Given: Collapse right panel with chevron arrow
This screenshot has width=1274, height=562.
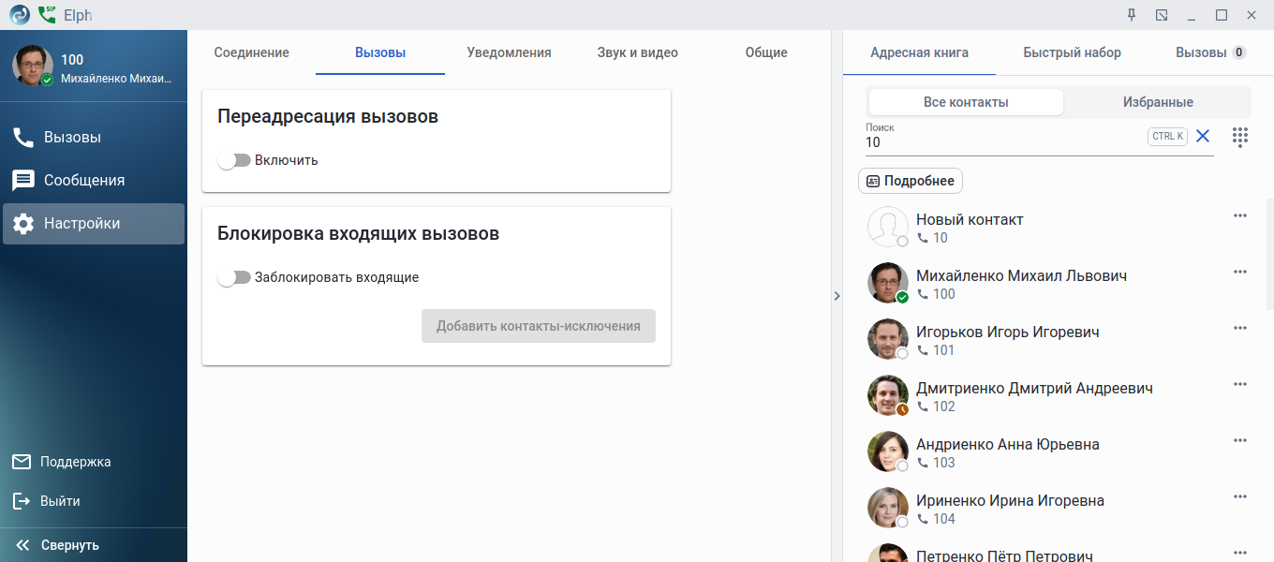Looking at the screenshot, I should tap(837, 296).
